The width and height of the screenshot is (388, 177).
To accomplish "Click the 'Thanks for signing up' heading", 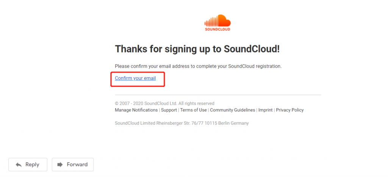I will pyautogui.click(x=197, y=49).
